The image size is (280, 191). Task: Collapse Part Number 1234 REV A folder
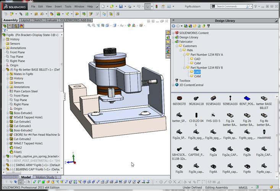coord(184,55)
